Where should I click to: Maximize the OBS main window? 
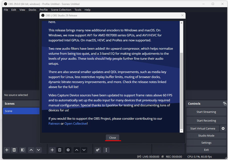213,4
